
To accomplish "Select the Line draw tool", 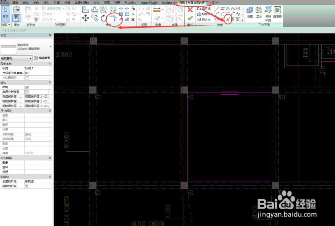I will (x=217, y=9).
